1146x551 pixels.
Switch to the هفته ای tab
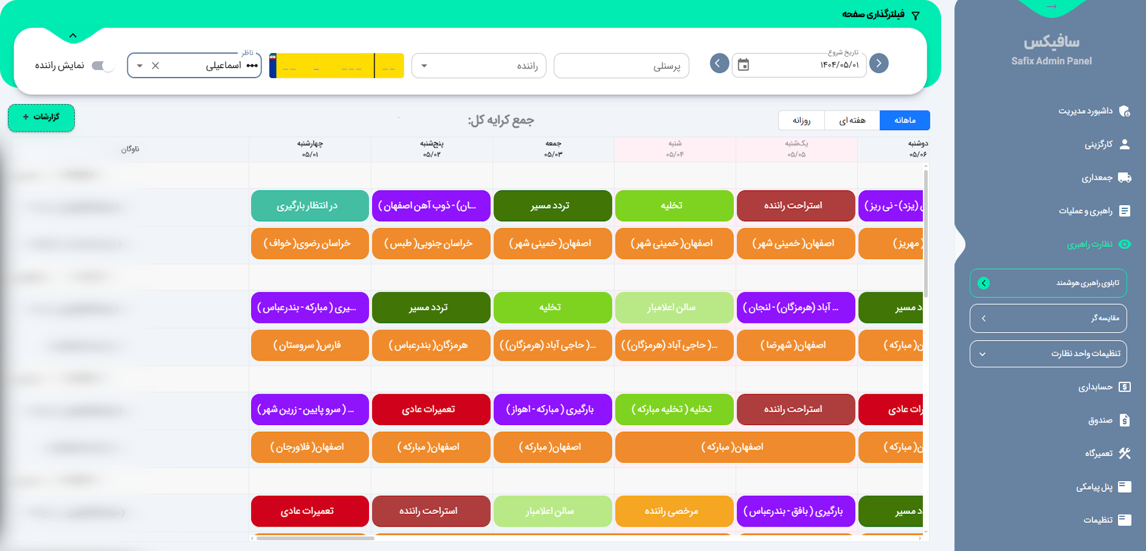click(852, 120)
